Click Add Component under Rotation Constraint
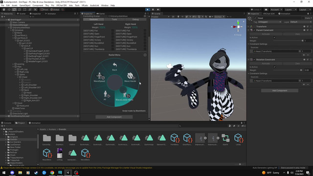The image size is (313, 176). click(x=280, y=90)
